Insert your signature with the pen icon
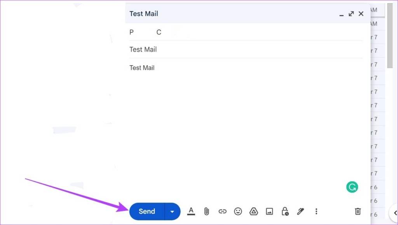The image size is (398, 225). (x=300, y=211)
